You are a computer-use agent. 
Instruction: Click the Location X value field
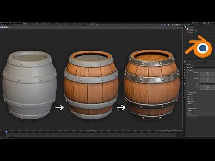coord(207,73)
